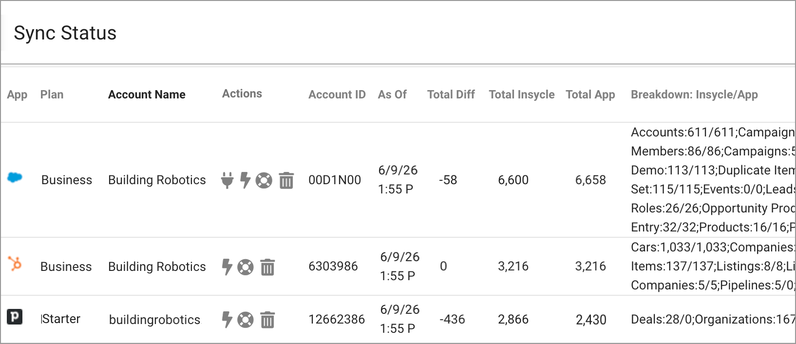Delete the Salesforce account with the trash icon

pos(286,180)
